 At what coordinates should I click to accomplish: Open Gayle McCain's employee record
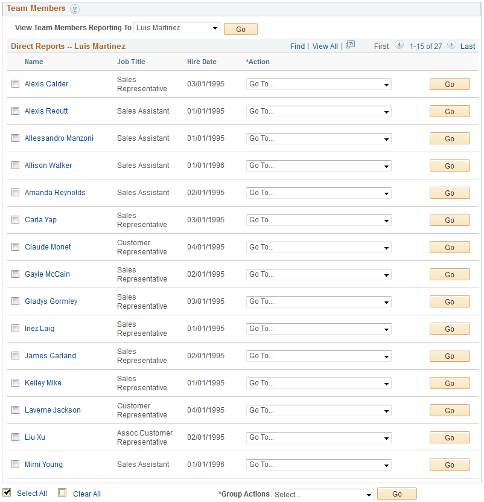click(x=47, y=274)
